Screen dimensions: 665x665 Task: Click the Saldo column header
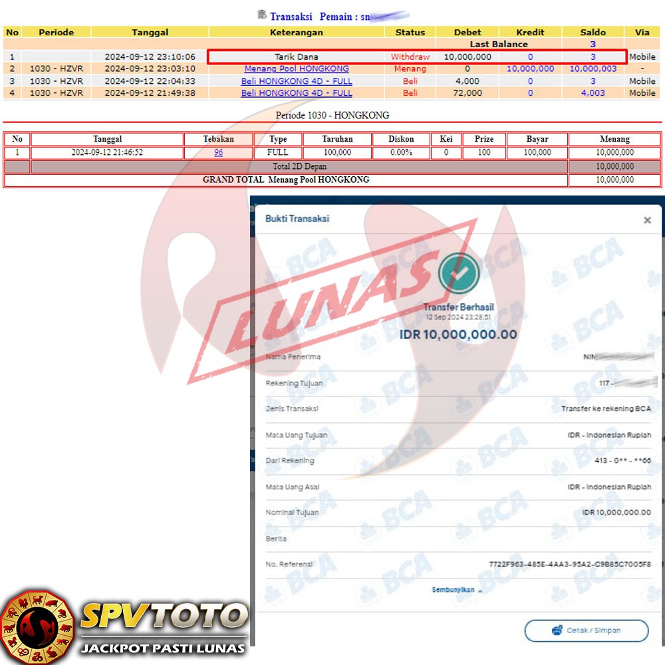point(593,32)
